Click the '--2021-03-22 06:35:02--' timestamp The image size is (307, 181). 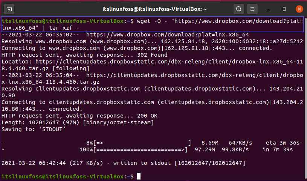click(40, 35)
